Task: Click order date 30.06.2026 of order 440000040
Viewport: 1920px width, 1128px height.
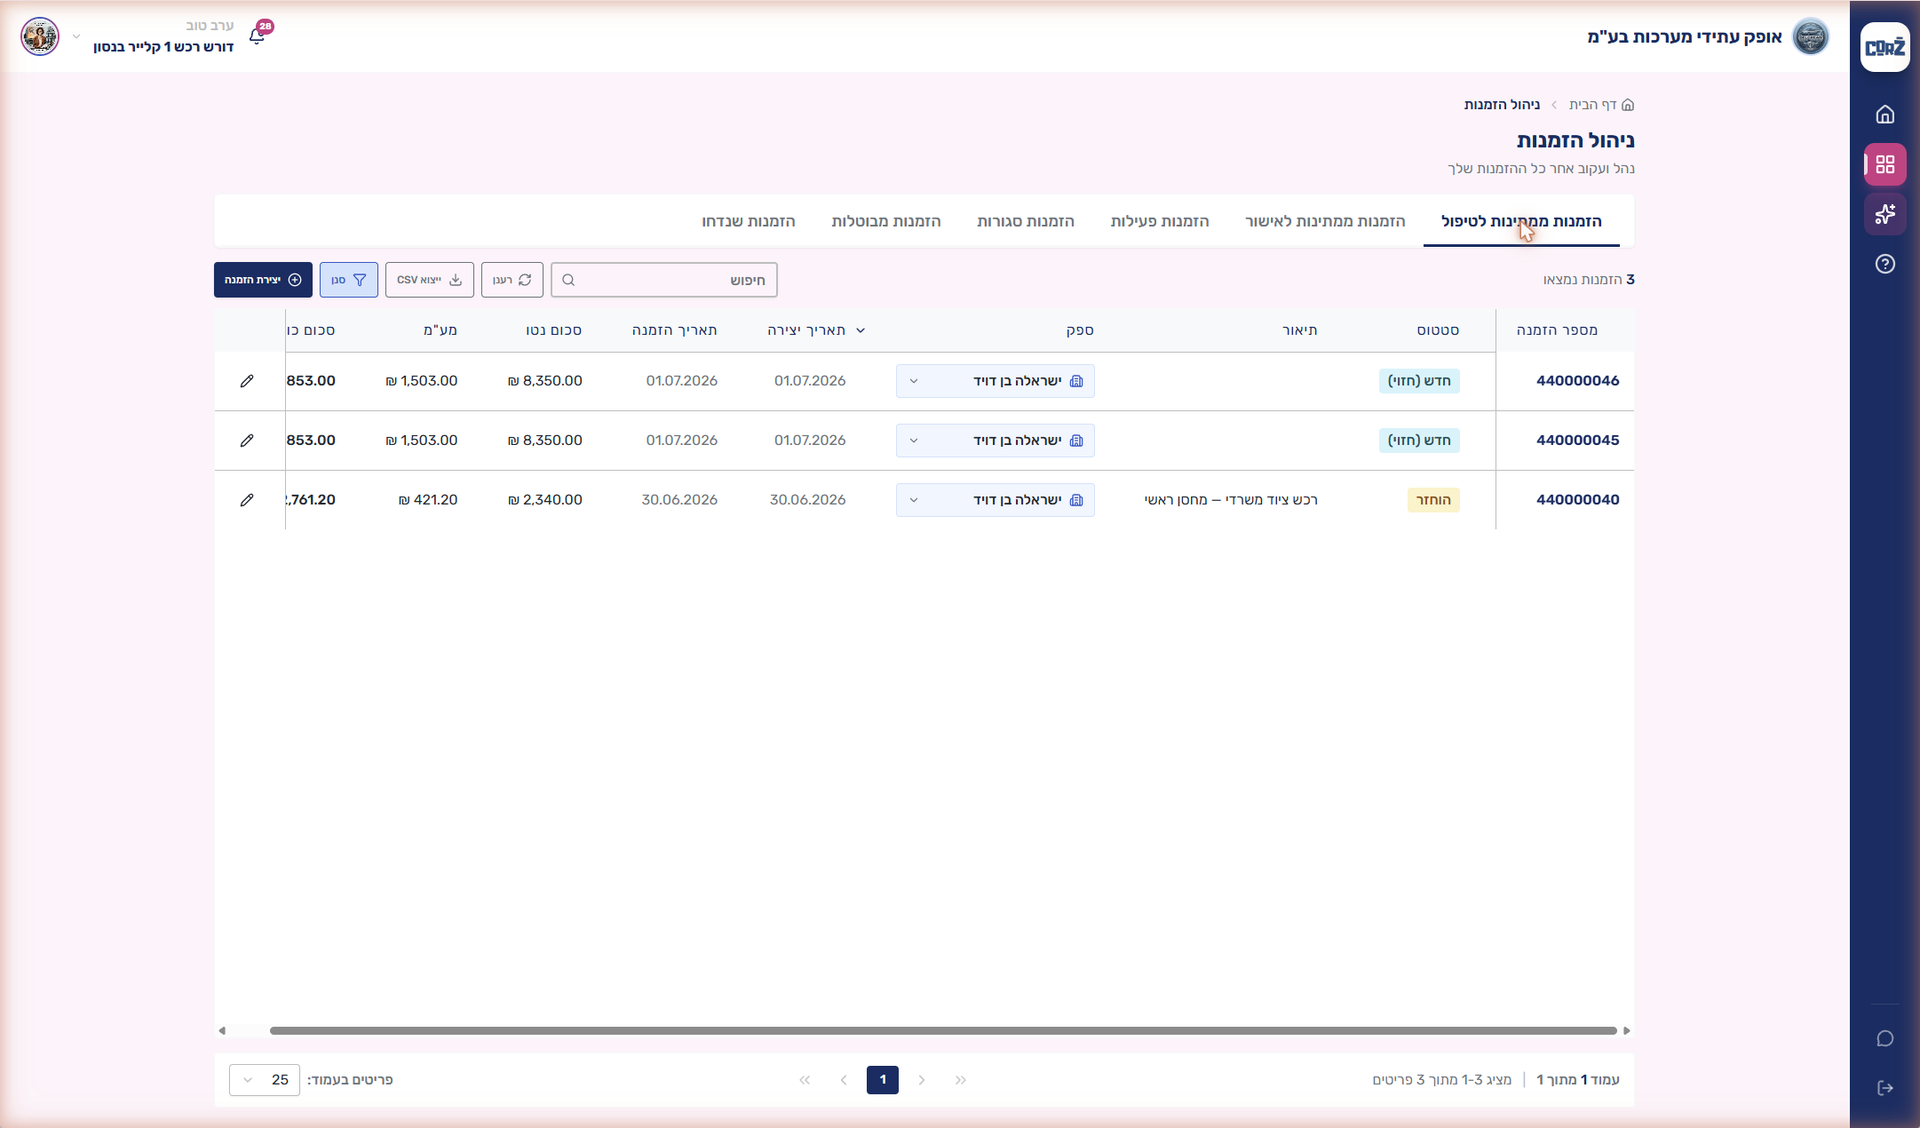Action: (679, 500)
